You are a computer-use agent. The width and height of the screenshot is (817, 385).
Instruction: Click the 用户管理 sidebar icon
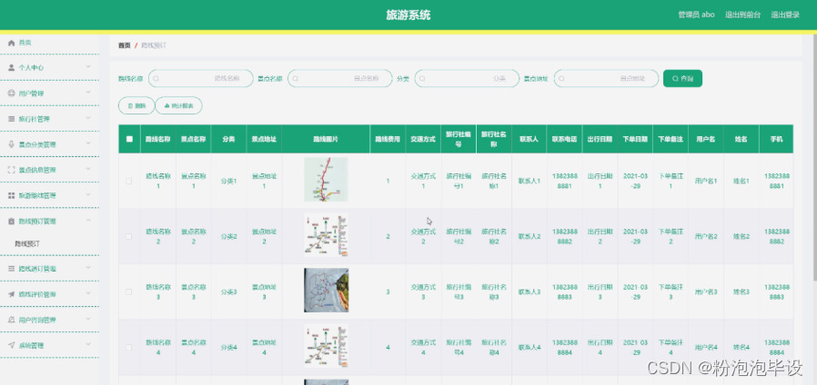point(11,94)
